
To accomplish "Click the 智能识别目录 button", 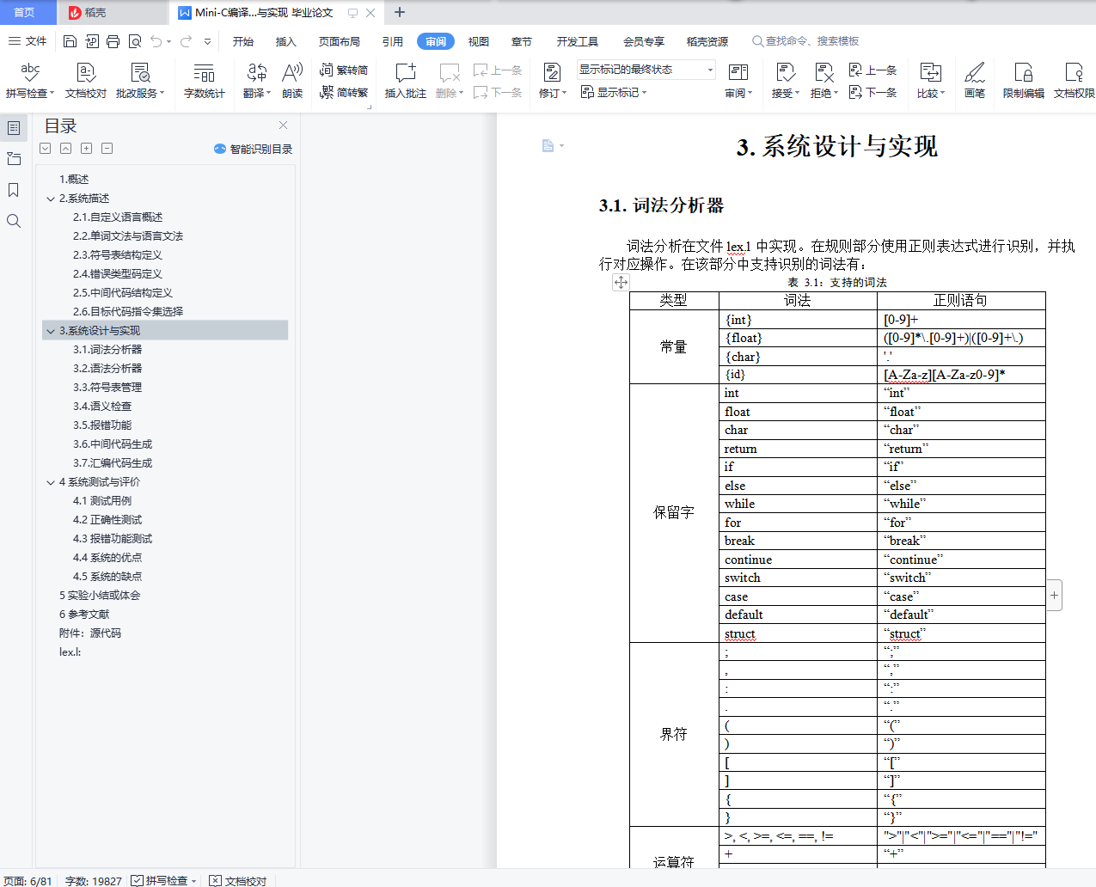I will coord(252,149).
